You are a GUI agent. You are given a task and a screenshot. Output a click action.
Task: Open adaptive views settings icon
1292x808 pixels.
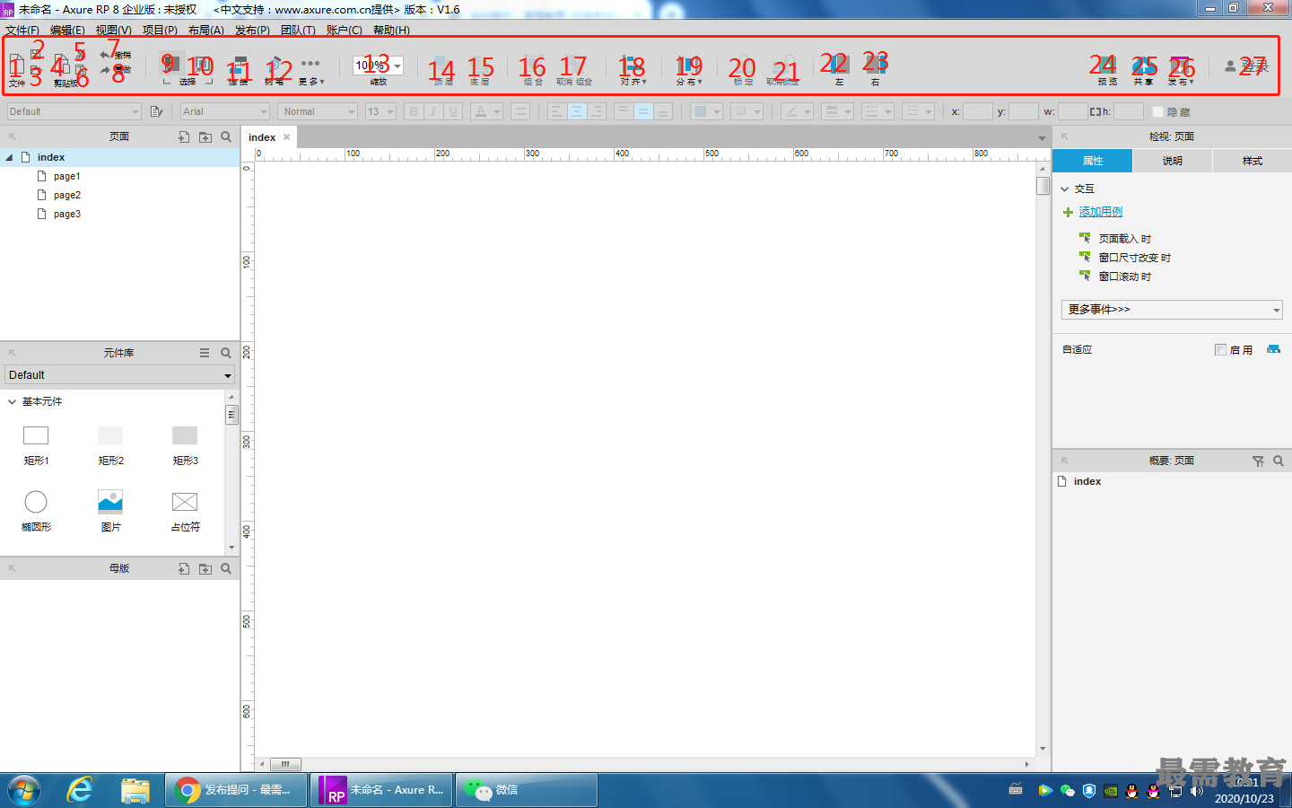pos(1273,349)
